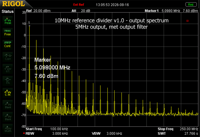Click the small red marker near top right of graph

pos(187,21)
